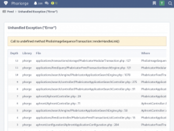Open the bookmark favorites menu icon
Viewport: 174px width, 131px height.
tap(154, 3)
